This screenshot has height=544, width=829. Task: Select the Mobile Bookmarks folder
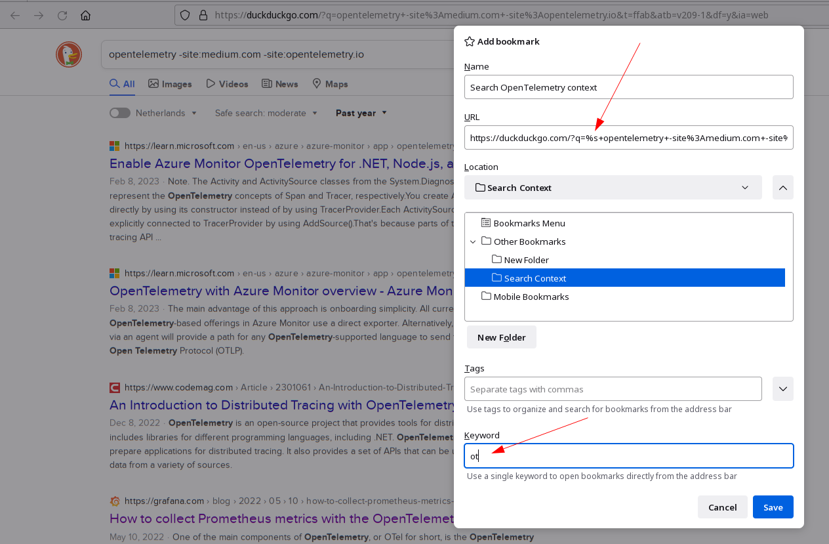[x=625, y=297]
